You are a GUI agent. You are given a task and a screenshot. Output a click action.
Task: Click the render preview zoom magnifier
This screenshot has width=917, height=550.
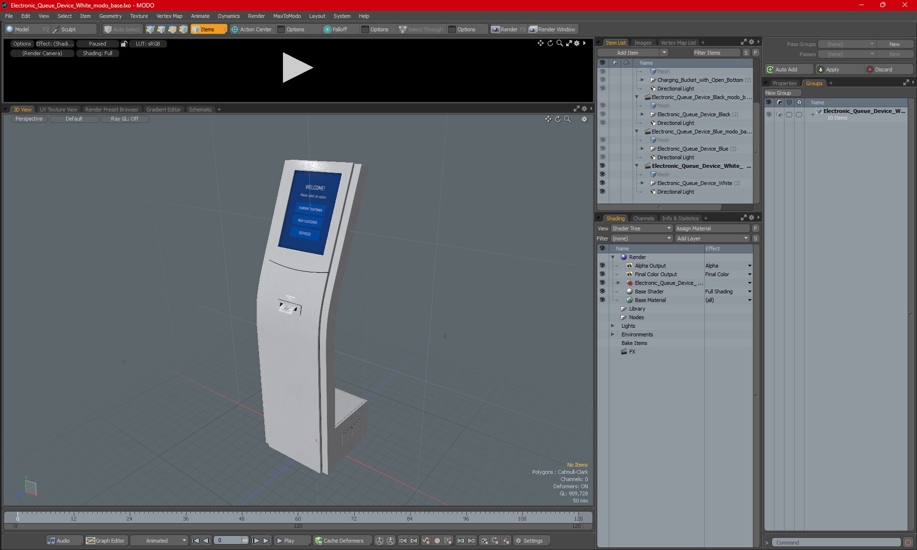(x=560, y=43)
